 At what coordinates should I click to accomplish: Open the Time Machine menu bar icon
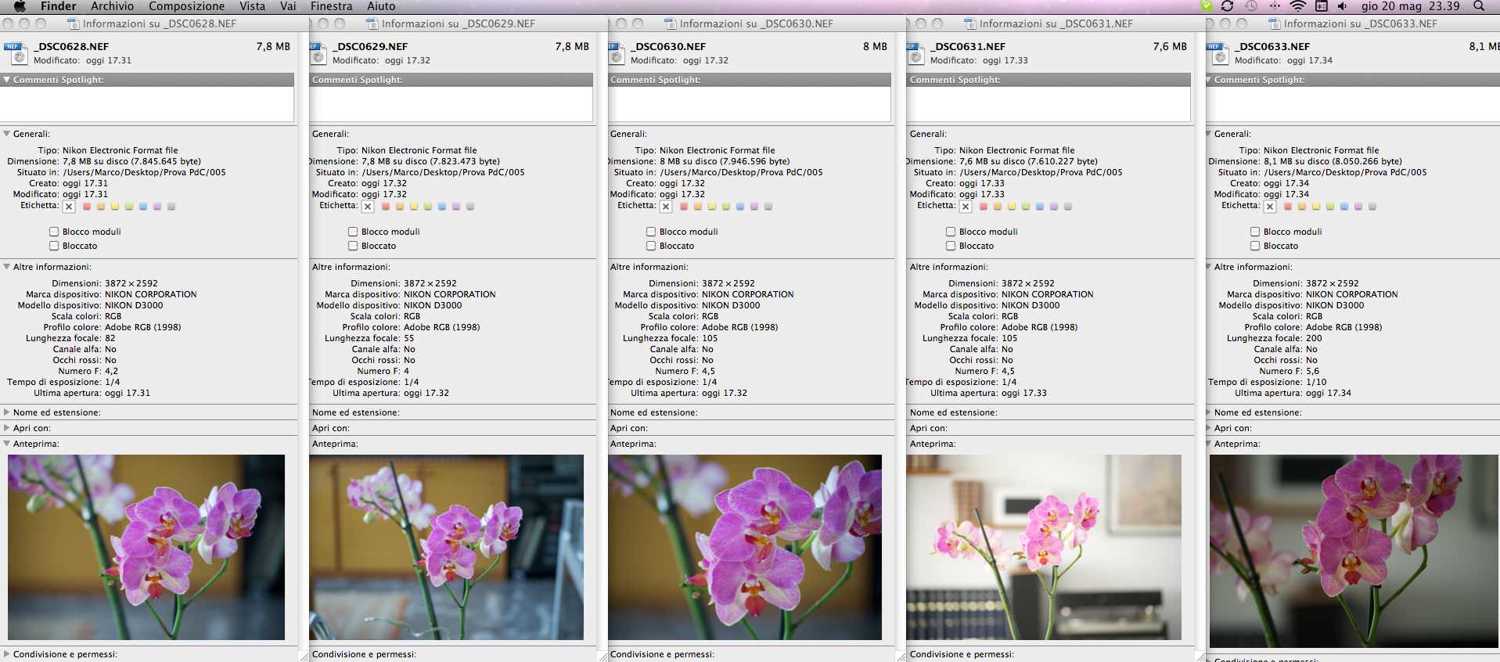tap(1251, 6)
